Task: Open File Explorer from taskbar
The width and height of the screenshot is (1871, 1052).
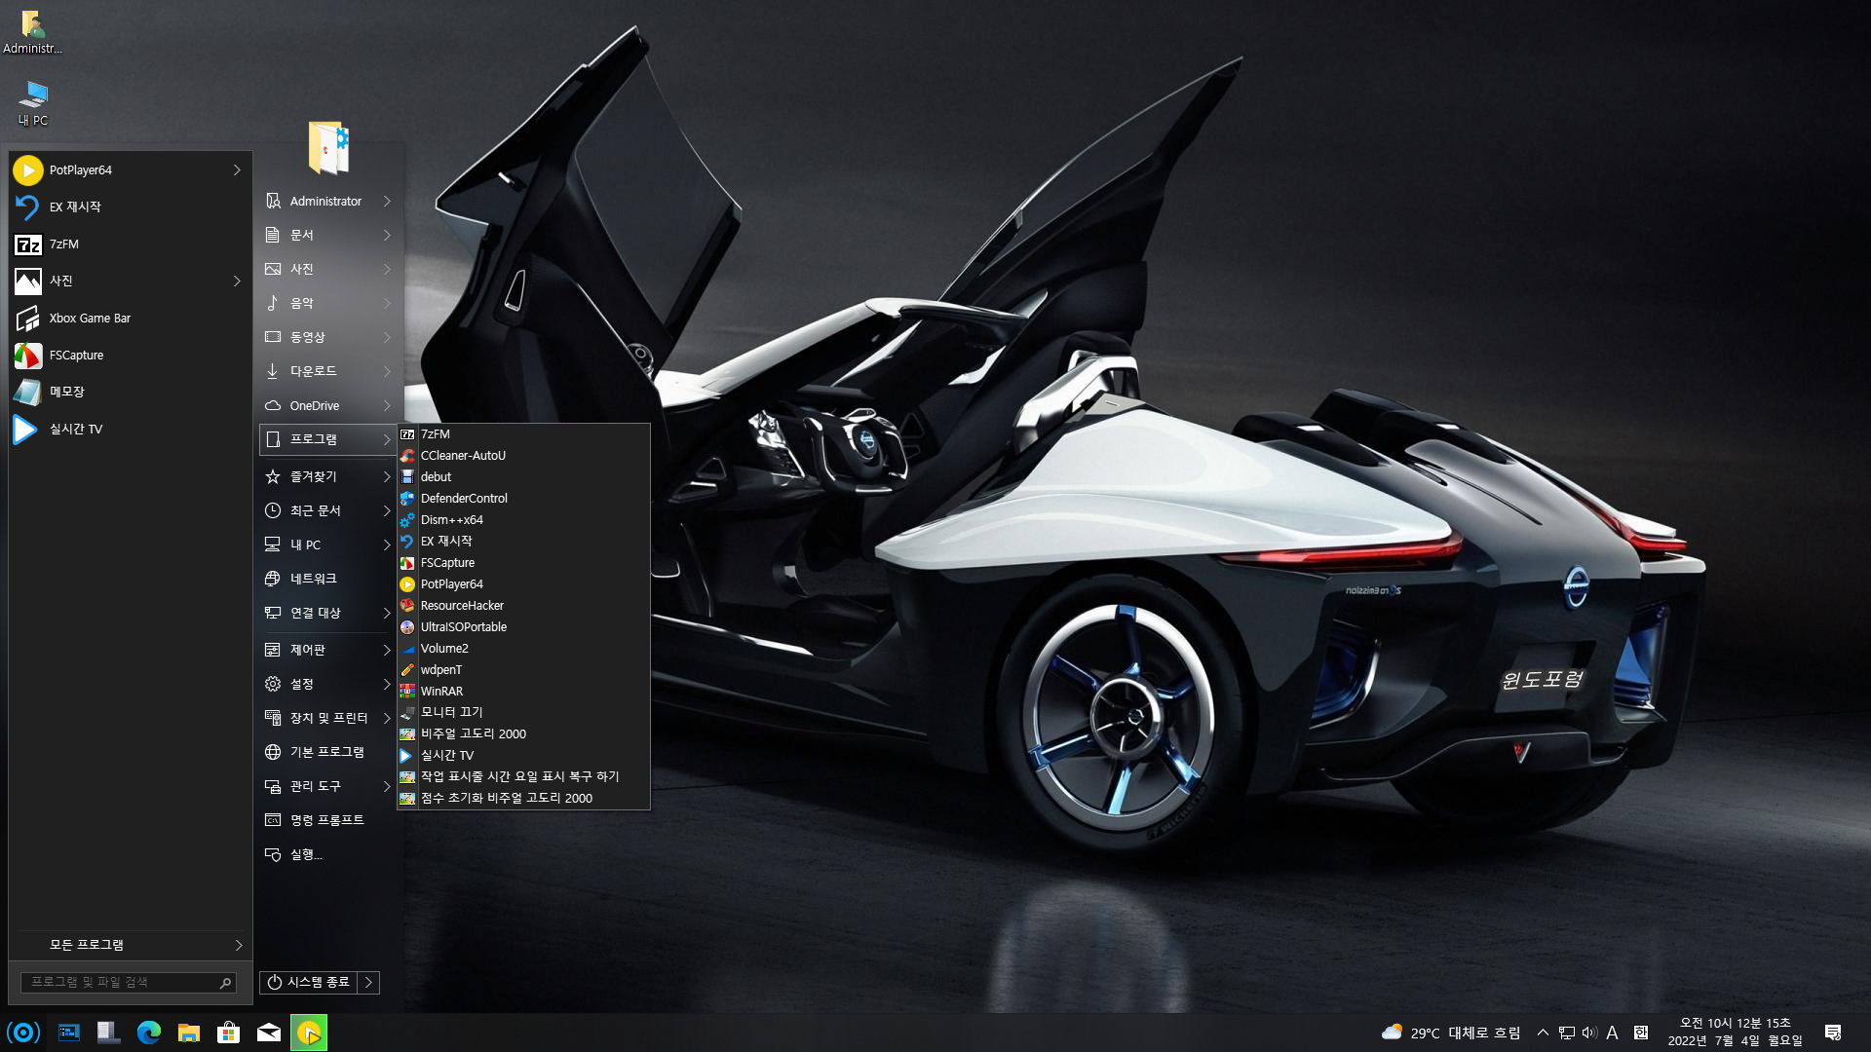Action: click(x=189, y=1033)
